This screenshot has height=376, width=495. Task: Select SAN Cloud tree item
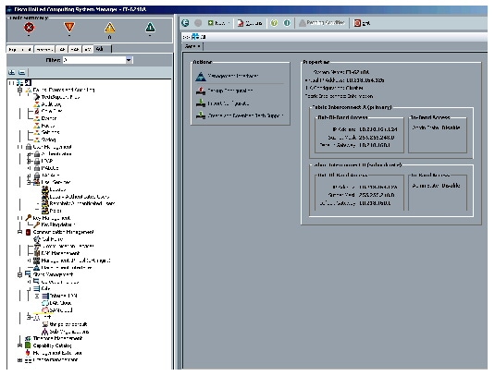point(61,310)
